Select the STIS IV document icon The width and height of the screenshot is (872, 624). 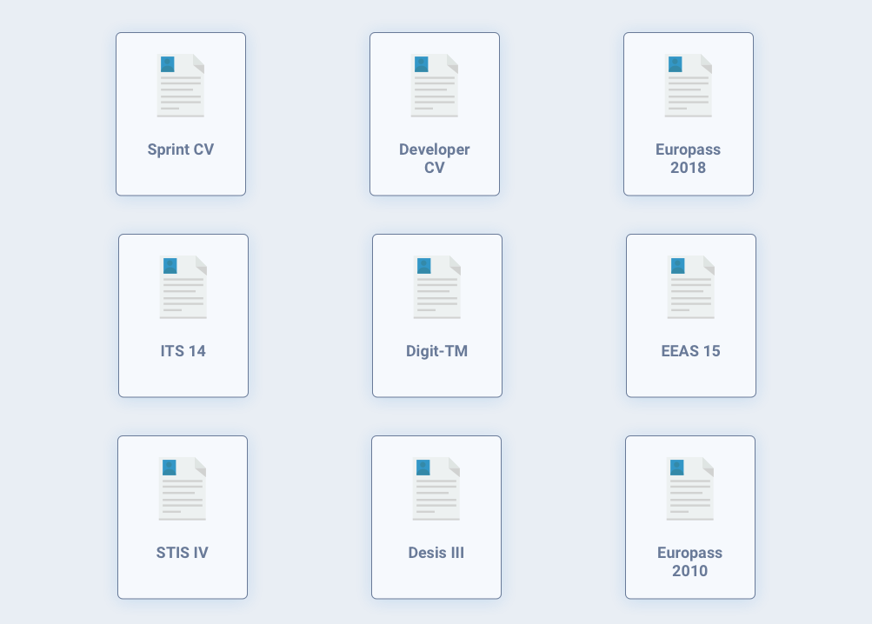183,488
